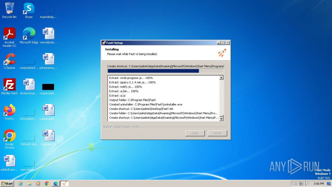Click the 3:06 PM system clock

coord(319,184)
